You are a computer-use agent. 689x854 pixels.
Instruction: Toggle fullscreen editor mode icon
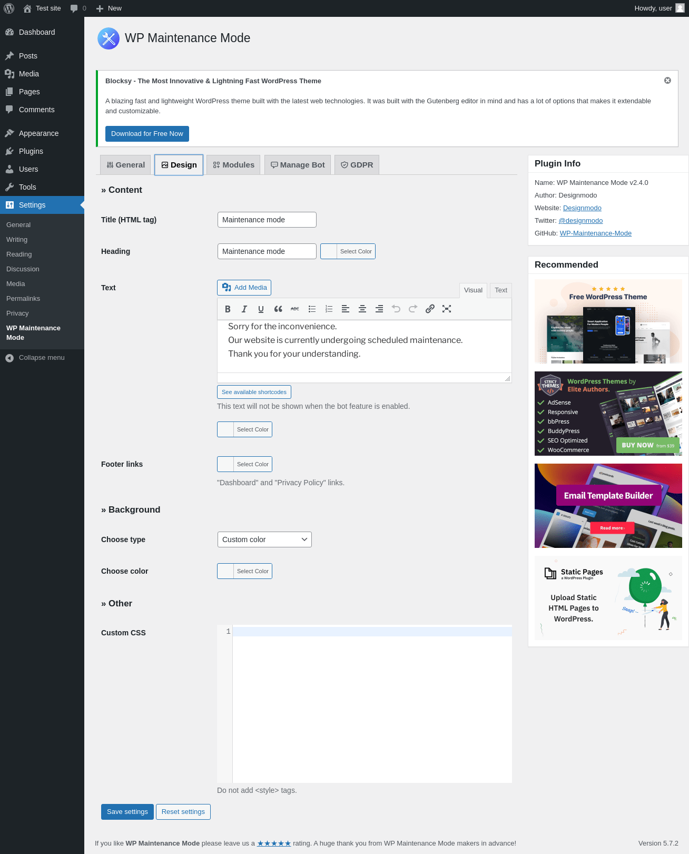[447, 309]
